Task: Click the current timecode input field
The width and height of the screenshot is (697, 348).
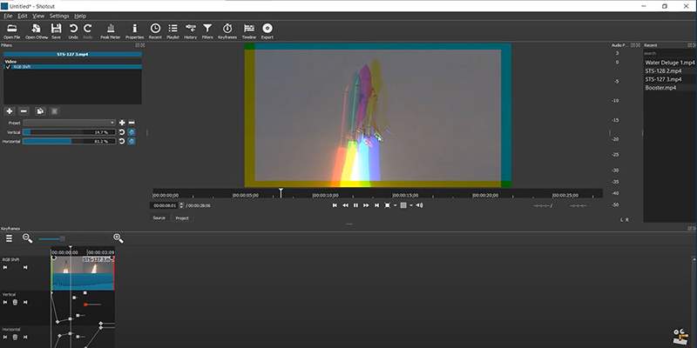Action: [164, 205]
